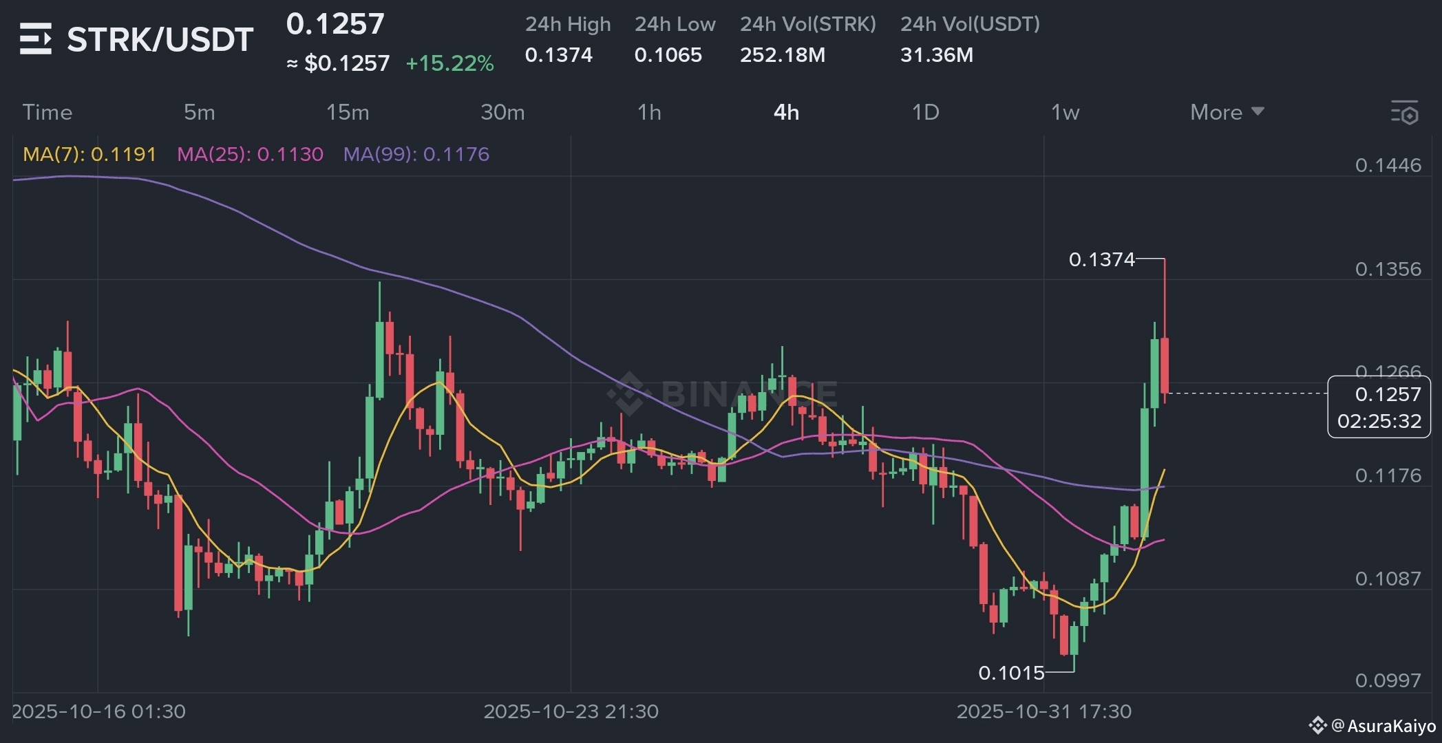Open STRK/USDT pair selector
1442x743 pixels.
[160, 39]
